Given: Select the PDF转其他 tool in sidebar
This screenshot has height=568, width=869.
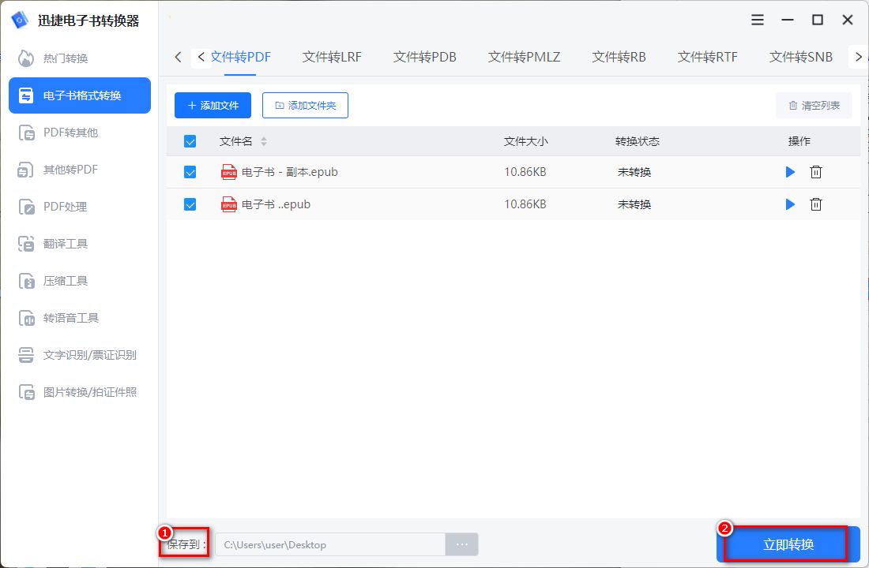Looking at the screenshot, I should tap(67, 132).
